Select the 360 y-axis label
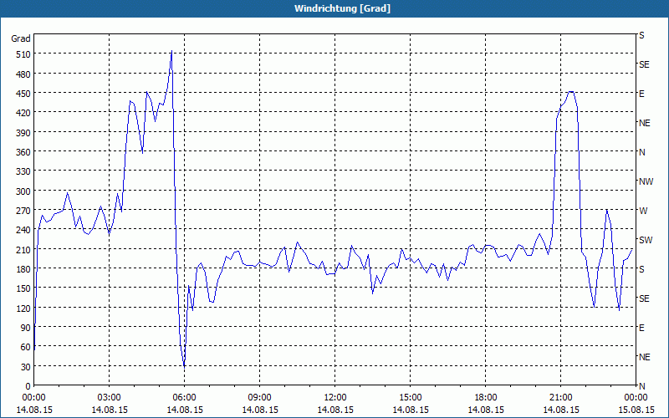669x418 pixels. coord(23,152)
